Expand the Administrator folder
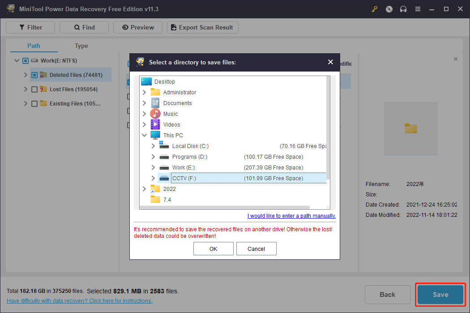This screenshot has width=470, height=313. (144, 92)
